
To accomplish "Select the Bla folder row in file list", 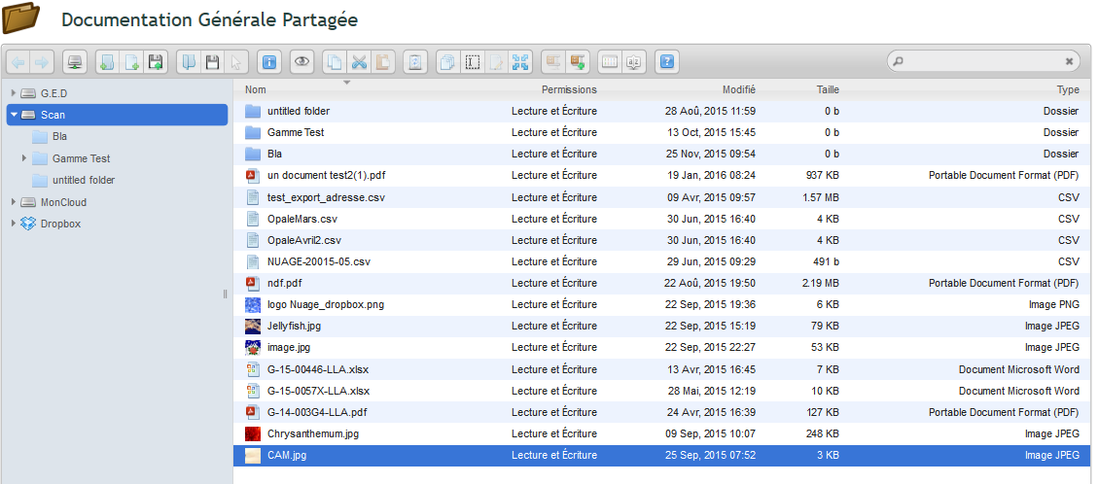I will click(x=662, y=154).
